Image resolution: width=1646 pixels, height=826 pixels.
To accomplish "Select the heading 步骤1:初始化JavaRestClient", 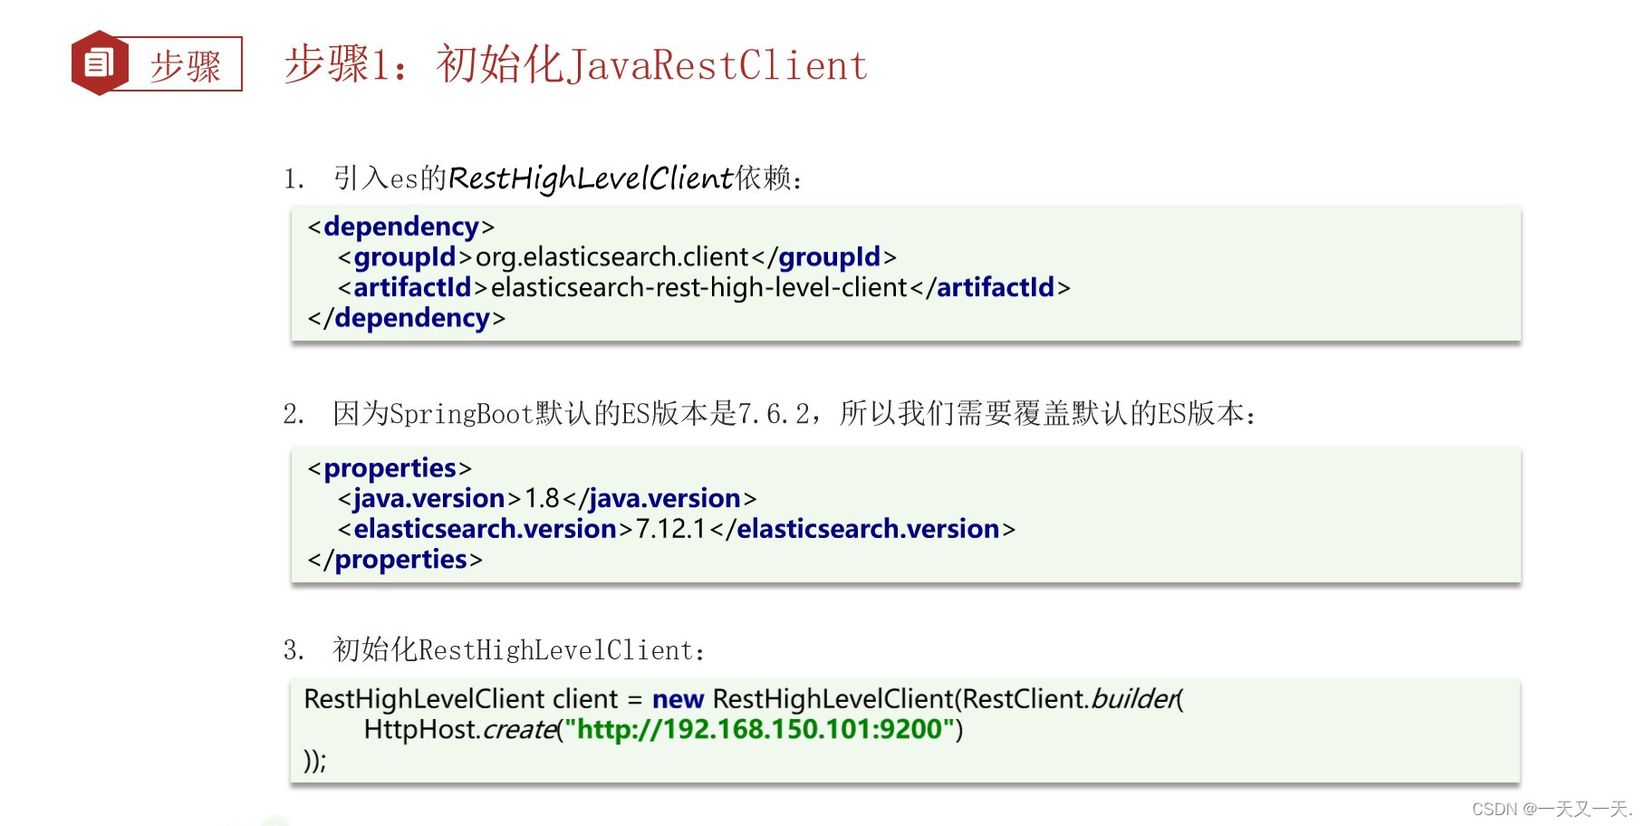I will [x=576, y=64].
